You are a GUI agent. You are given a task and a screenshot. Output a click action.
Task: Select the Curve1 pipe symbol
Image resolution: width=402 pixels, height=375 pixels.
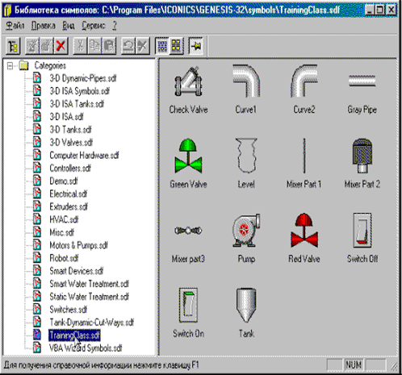coord(246,90)
